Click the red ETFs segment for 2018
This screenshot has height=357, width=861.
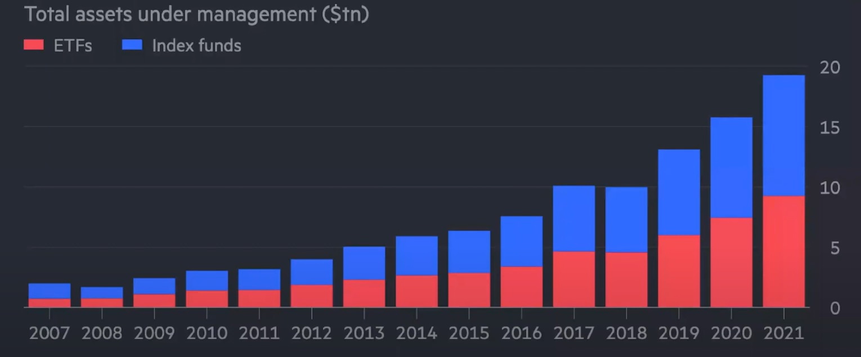[626, 280]
